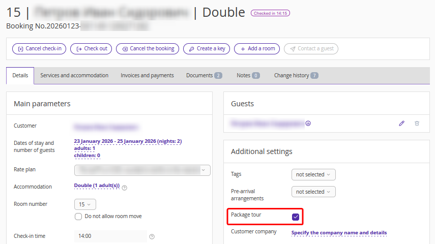
Task: Open the Rate plan dropdown
Action: pyautogui.click(x=142, y=170)
